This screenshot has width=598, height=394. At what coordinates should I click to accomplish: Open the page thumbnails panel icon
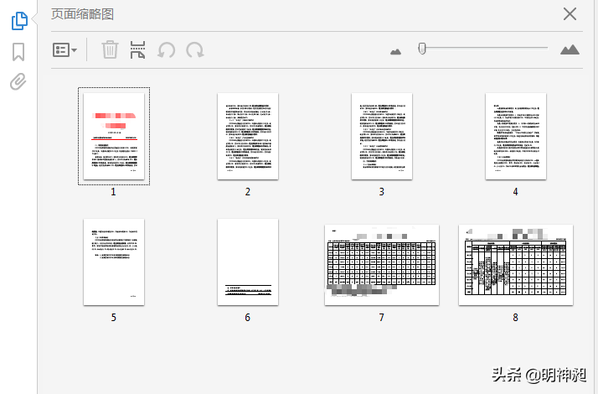pyautogui.click(x=19, y=21)
